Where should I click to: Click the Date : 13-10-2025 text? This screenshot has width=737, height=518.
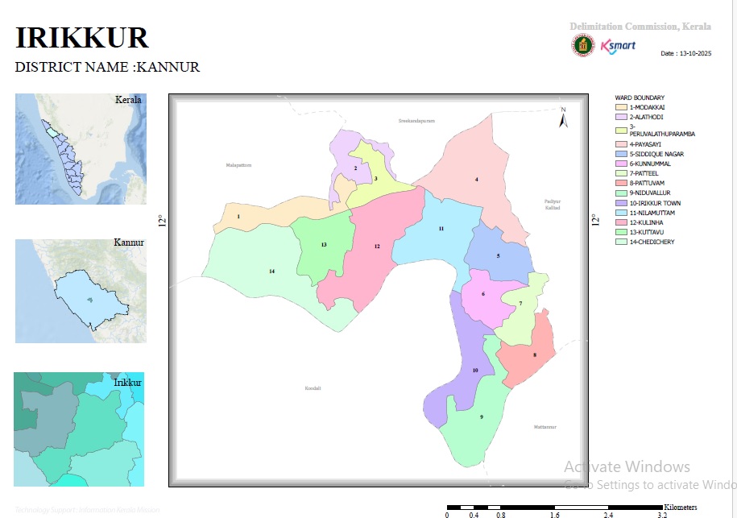[x=685, y=53]
